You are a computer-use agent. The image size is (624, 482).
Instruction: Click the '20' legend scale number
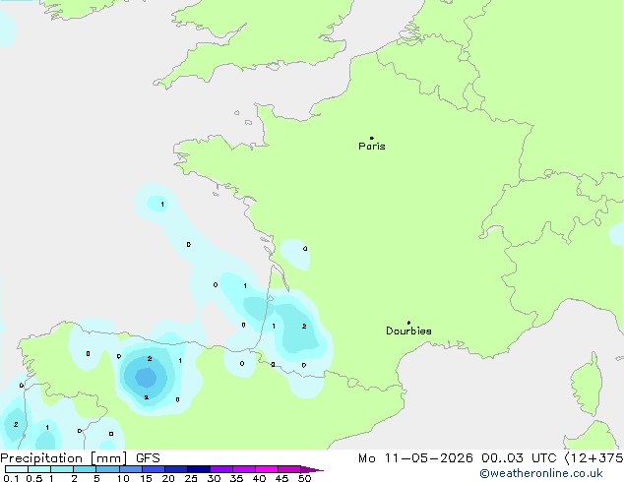[168, 478]
